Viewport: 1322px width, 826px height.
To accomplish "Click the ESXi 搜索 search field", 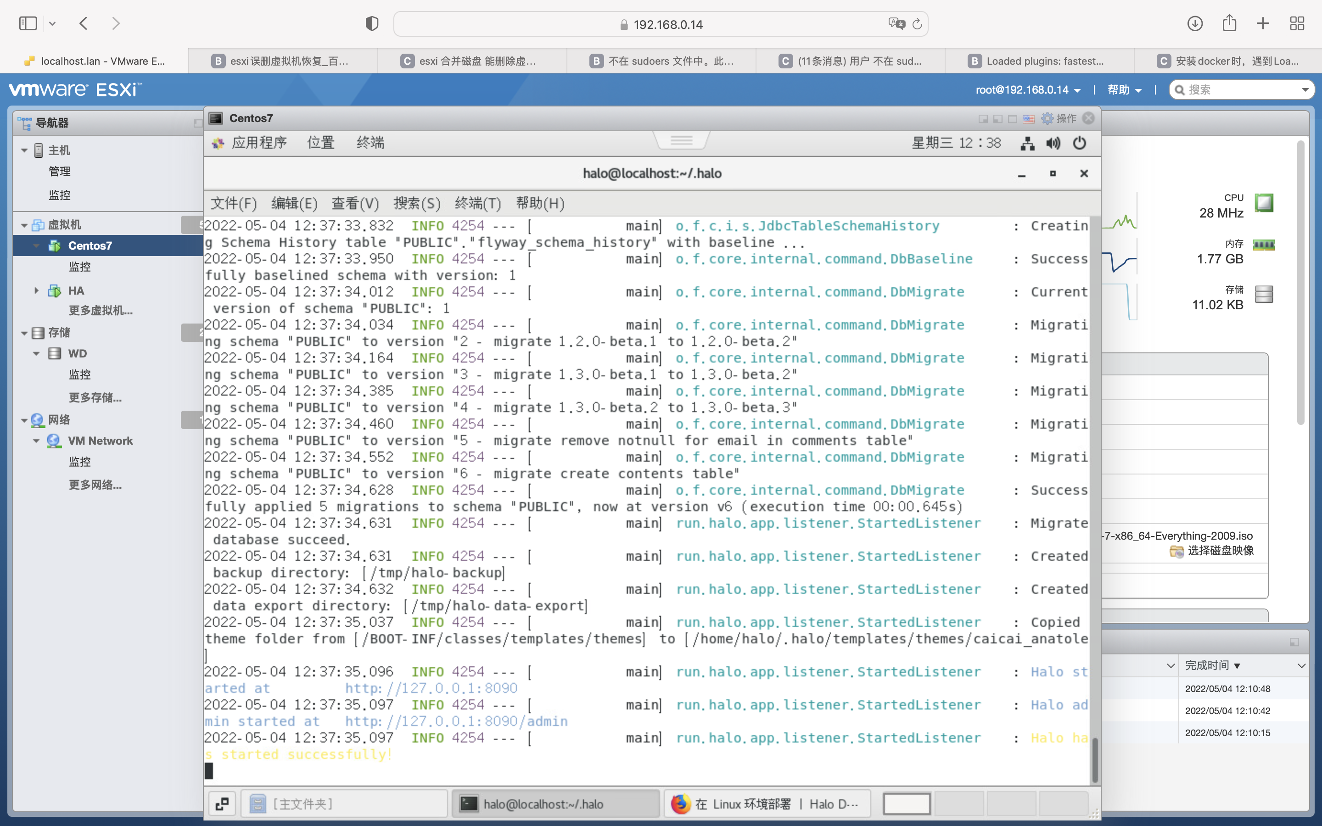I will (1241, 90).
